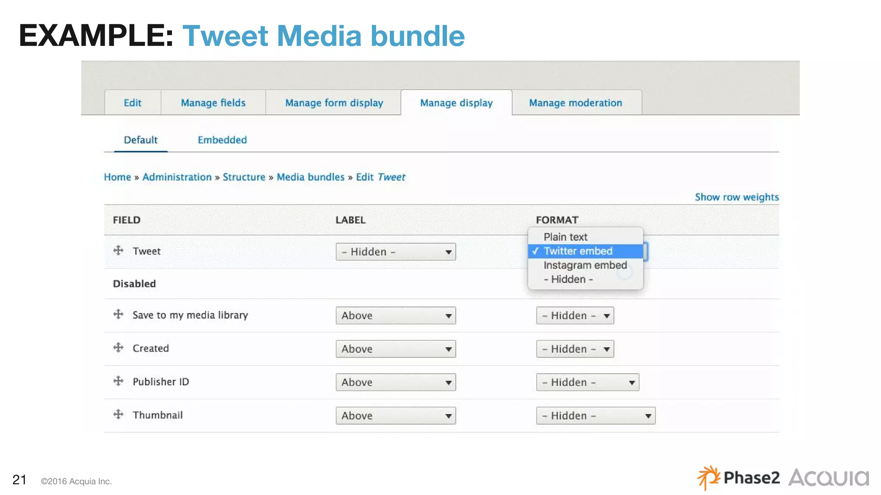881x495 pixels.
Task: Open the Tweet label dropdown
Action: (396, 252)
